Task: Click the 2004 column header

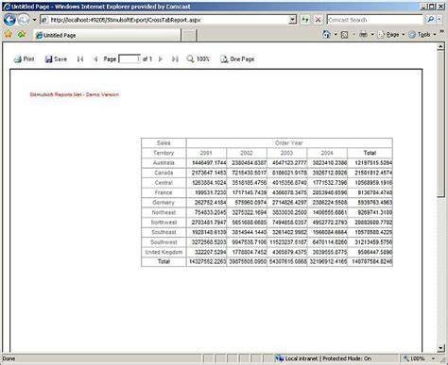Action: click(327, 153)
